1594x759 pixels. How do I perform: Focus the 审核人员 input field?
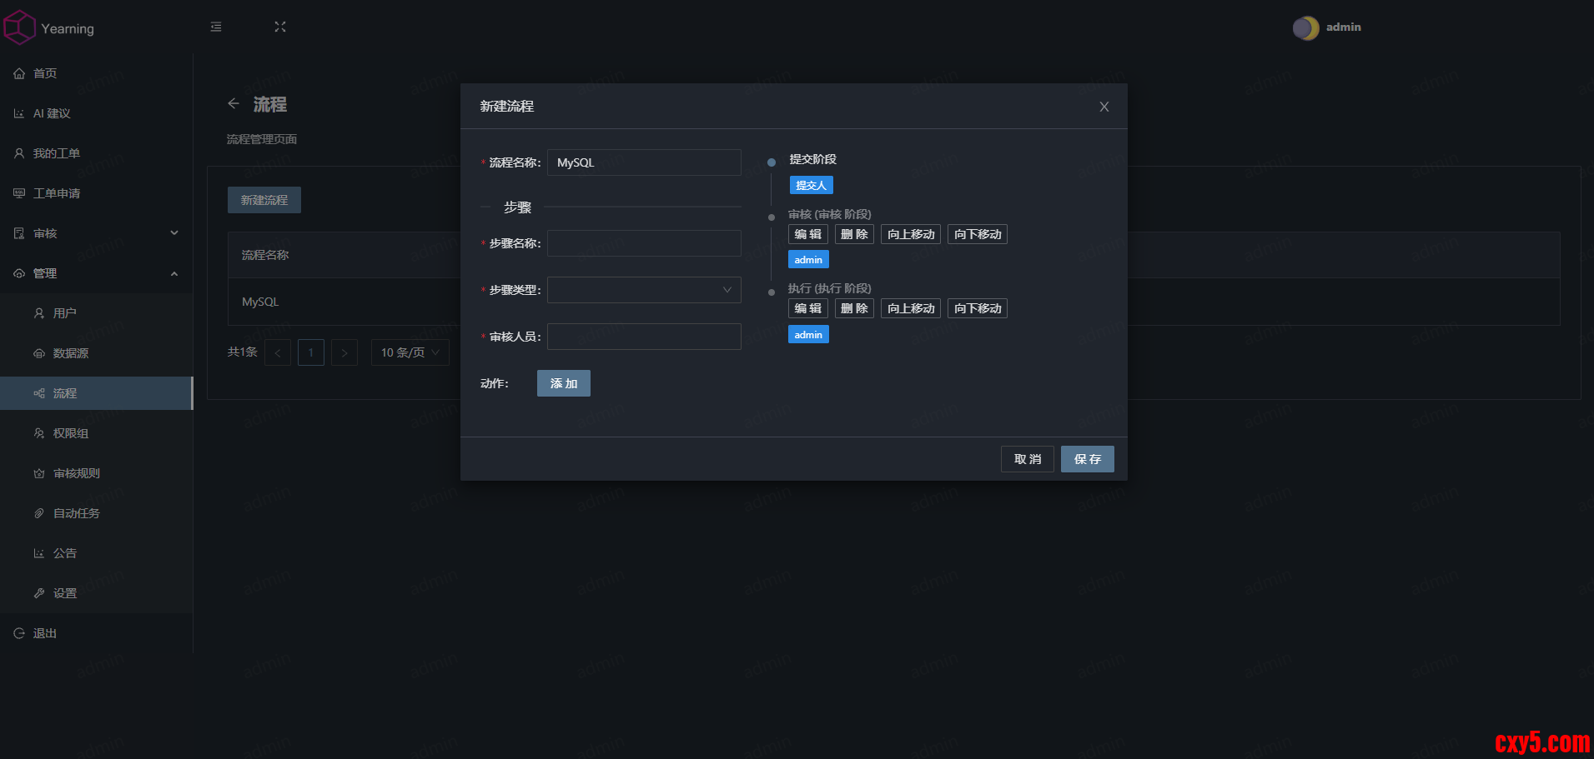644,337
